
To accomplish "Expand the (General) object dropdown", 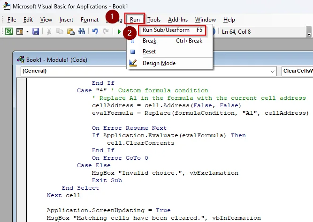I will coord(273,71).
